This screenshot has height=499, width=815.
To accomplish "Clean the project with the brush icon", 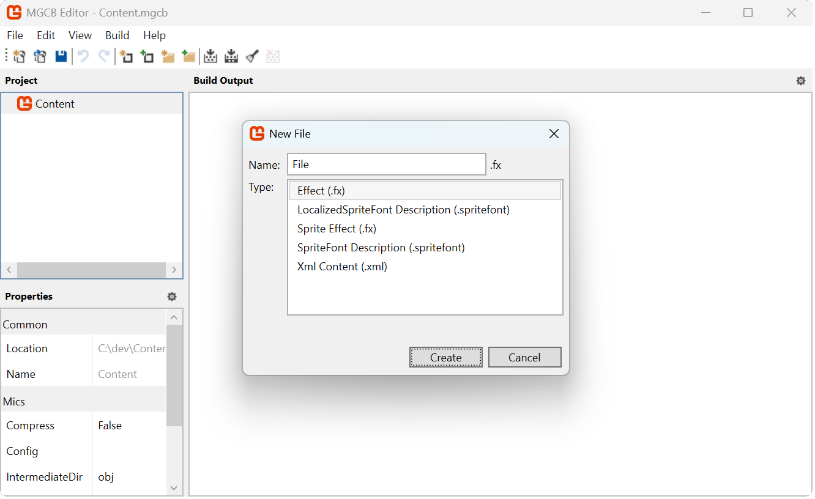I will [x=251, y=56].
